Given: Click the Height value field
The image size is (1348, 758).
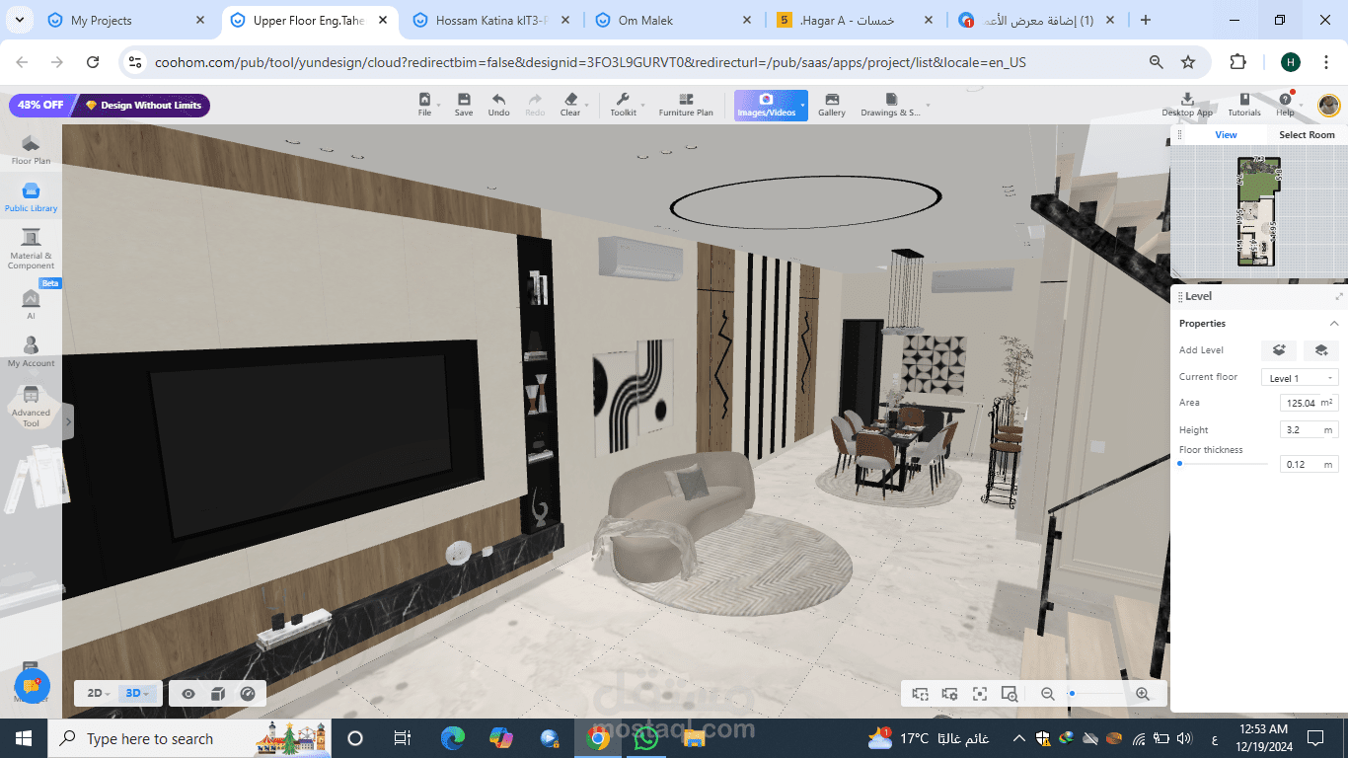Looking at the screenshot, I should pyautogui.click(x=1310, y=430).
